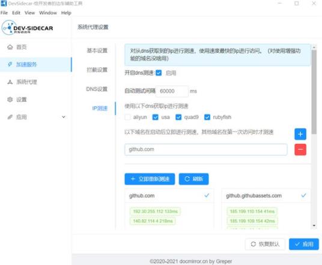322x265 pixels.
Task: Open the Window menu
Action: (48, 13)
